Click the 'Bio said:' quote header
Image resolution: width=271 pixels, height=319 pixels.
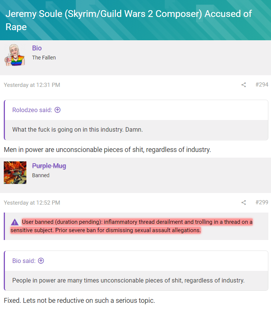pos(24,261)
